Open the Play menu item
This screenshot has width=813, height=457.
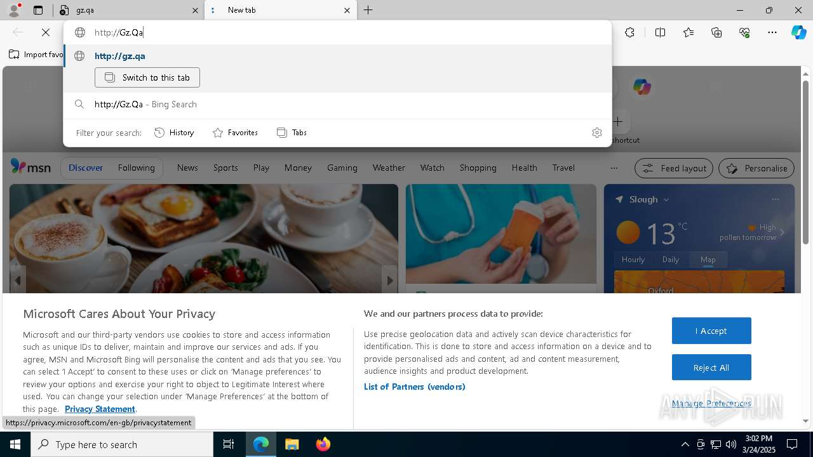coord(261,168)
